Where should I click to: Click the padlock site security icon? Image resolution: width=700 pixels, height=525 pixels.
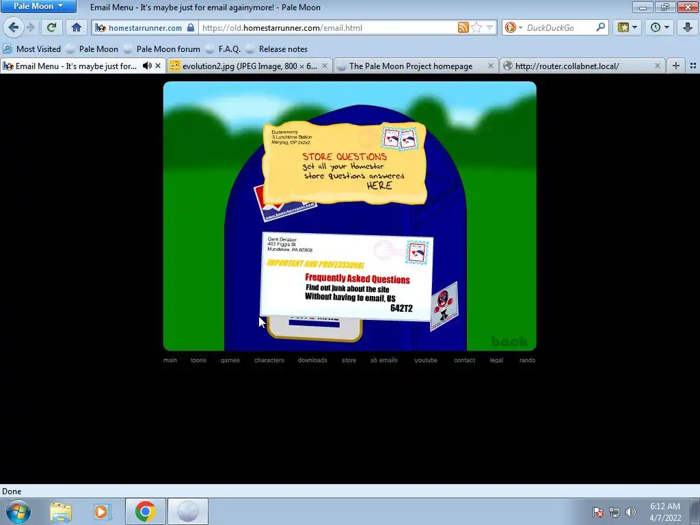(x=191, y=27)
